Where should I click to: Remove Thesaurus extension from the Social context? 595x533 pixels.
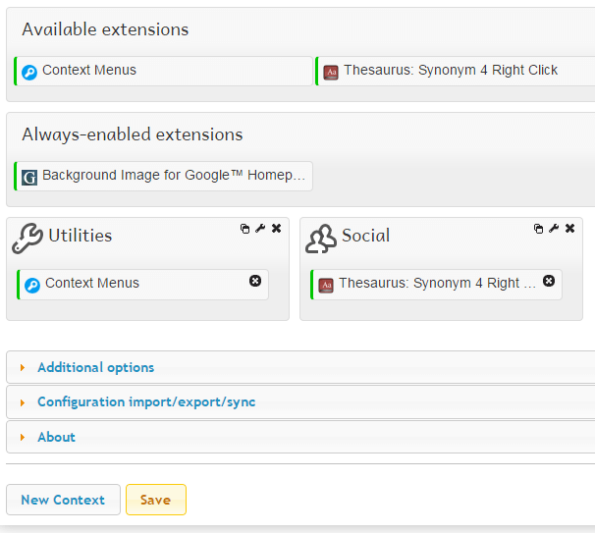549,281
